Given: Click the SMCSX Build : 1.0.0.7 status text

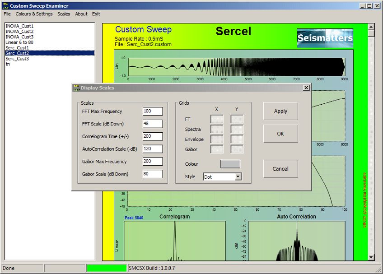Looking at the screenshot, I should pyautogui.click(x=152, y=268).
